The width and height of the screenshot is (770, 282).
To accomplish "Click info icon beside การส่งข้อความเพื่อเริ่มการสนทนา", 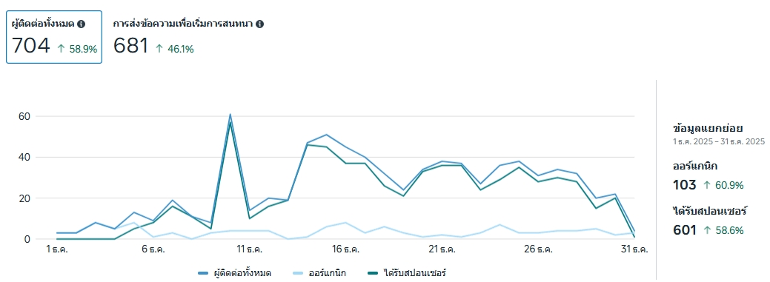I will [x=260, y=24].
